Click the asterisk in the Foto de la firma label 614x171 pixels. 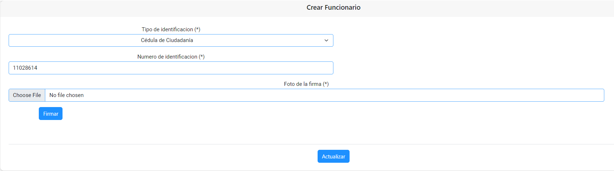(x=326, y=84)
